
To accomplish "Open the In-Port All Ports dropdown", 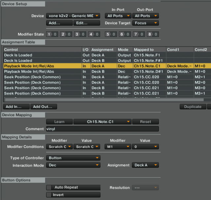I will click(x=118, y=16).
